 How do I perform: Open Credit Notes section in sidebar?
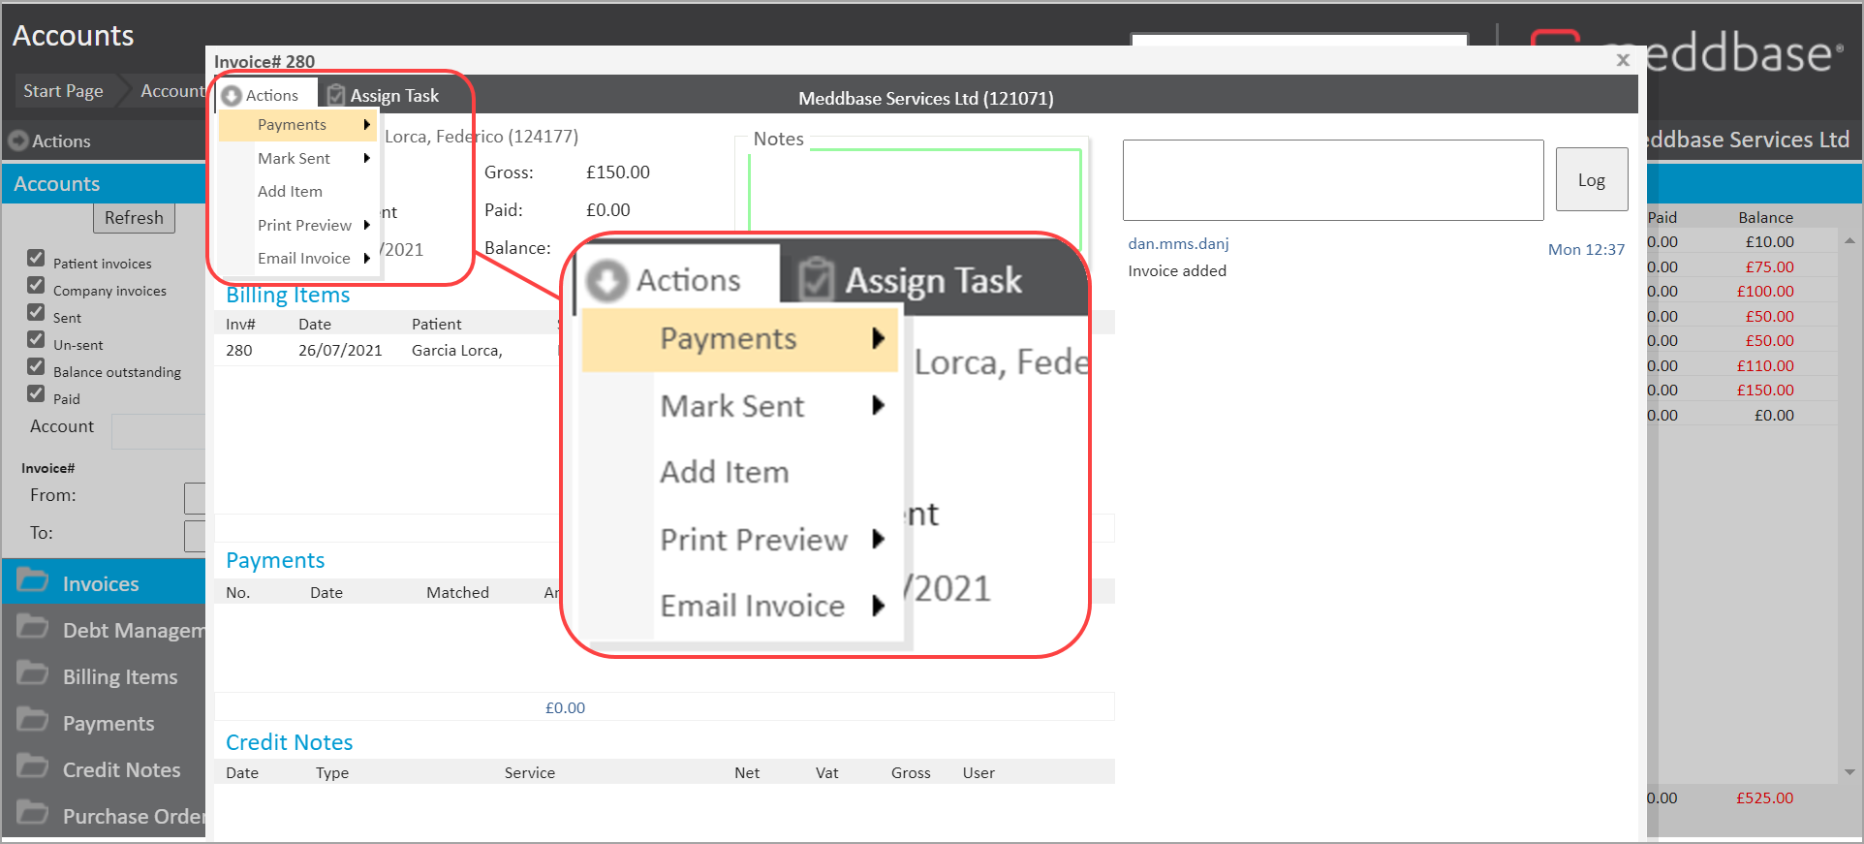point(105,769)
